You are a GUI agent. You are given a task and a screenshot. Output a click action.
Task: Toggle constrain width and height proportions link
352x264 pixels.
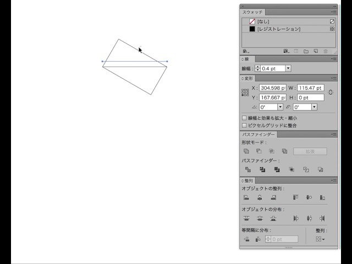pos(331,92)
